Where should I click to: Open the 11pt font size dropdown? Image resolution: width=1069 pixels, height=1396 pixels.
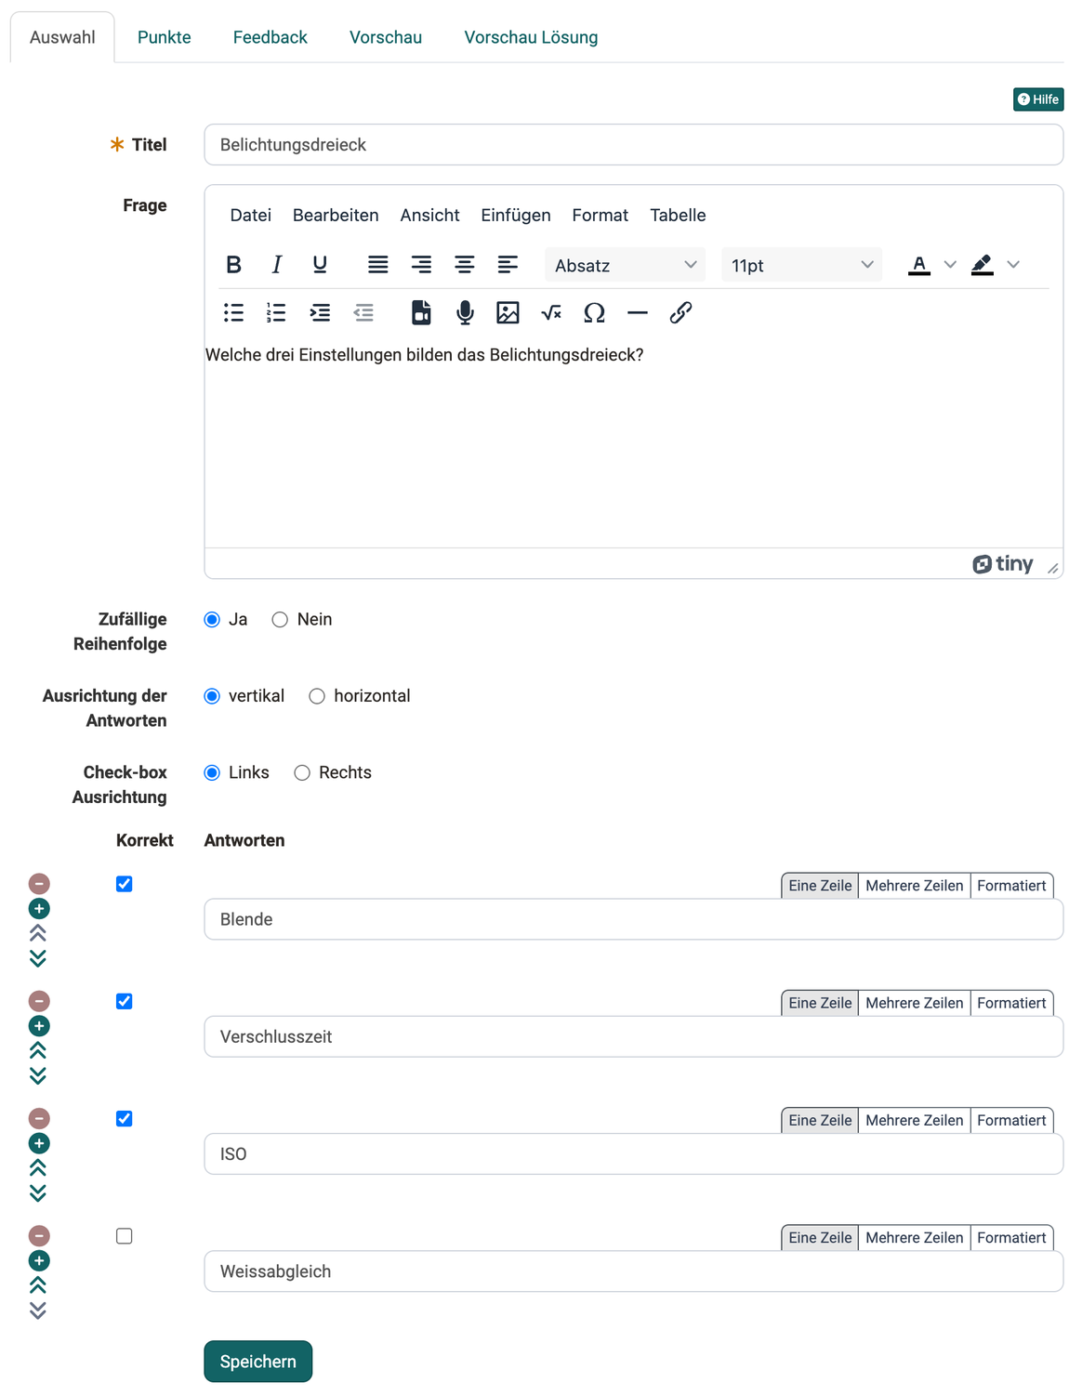[x=801, y=265]
